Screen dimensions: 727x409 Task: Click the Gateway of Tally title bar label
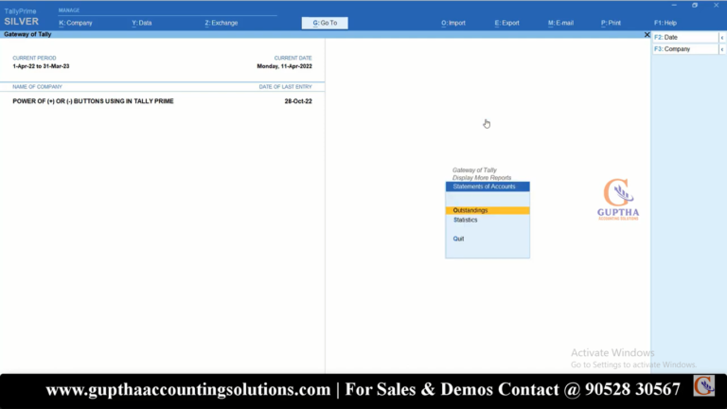coord(27,34)
